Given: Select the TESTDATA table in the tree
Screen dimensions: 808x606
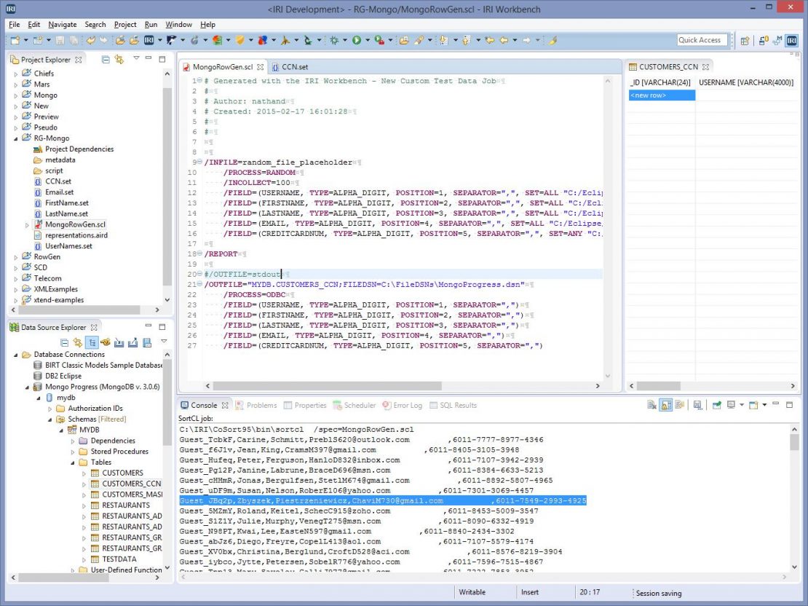Looking at the screenshot, I should tap(119, 559).
